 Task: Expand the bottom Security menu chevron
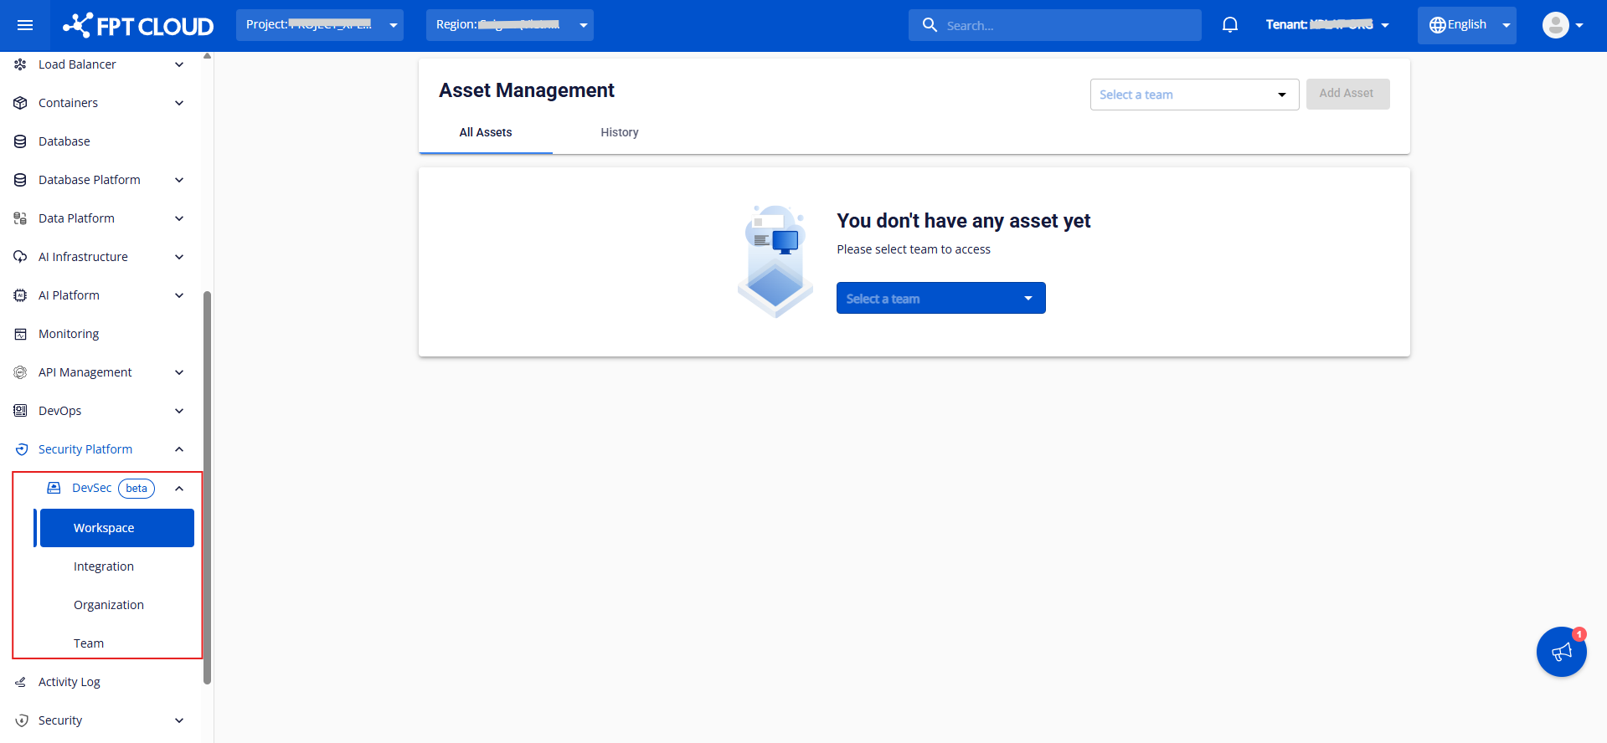(179, 720)
